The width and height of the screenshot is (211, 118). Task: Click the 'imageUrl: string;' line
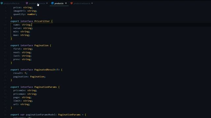tap(25, 11)
